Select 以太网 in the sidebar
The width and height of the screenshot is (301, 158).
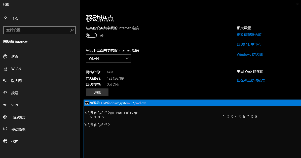click(16, 81)
